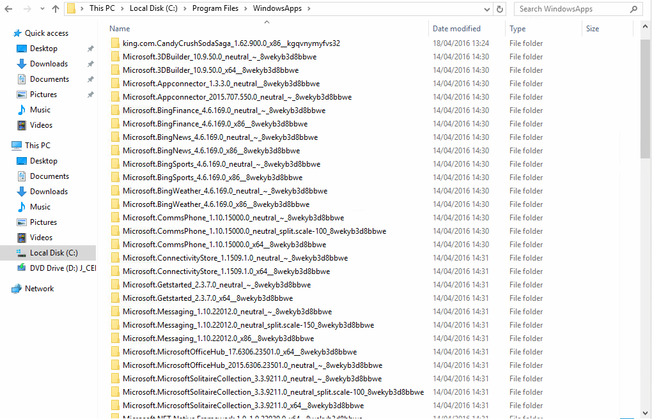
Task: Refresh the WindowsApps folder view
Action: (500, 9)
